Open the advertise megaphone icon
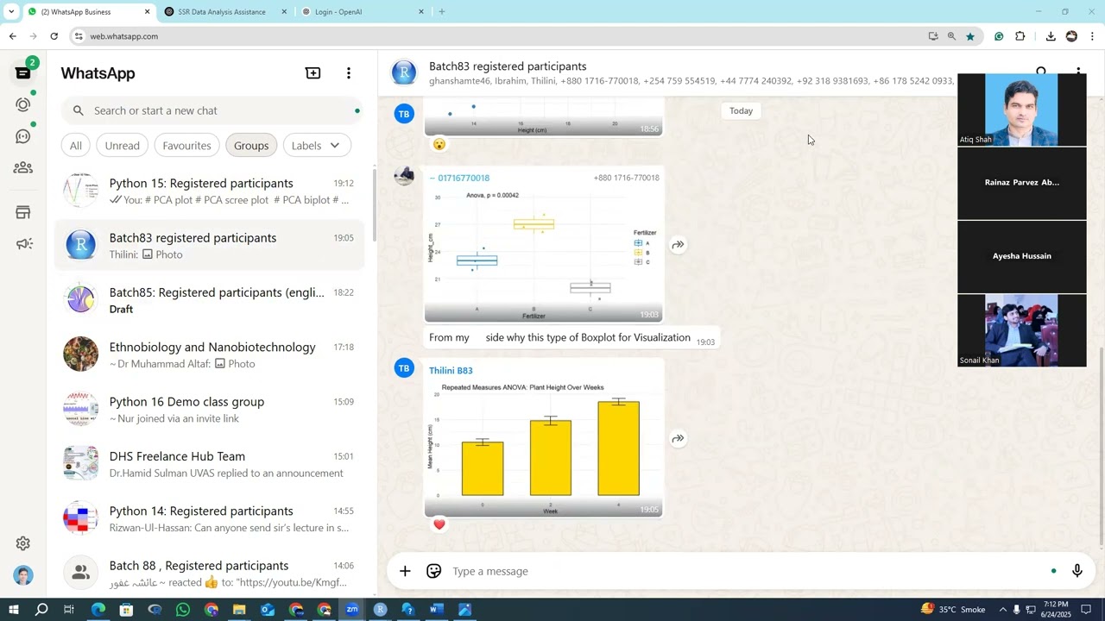Viewport: 1105px width, 621px height. click(x=23, y=244)
